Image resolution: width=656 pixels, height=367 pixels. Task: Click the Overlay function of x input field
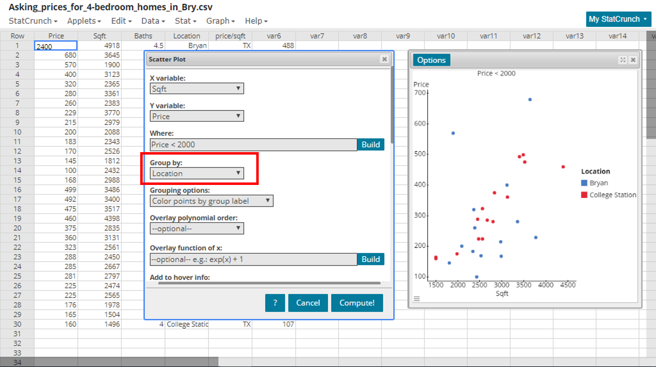tap(253, 260)
